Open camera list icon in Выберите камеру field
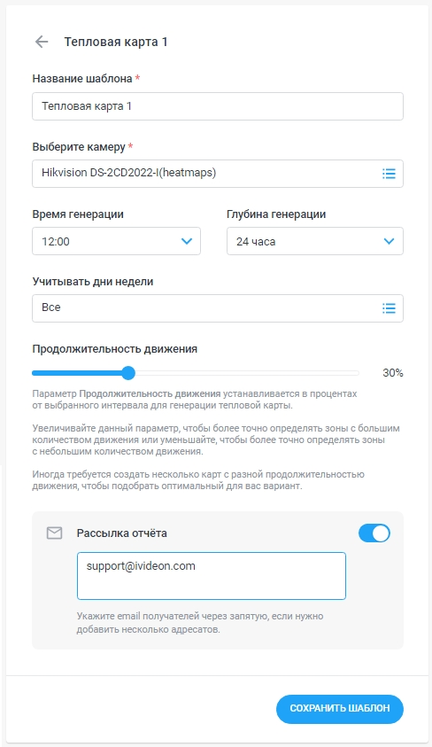The height and width of the screenshot is (747, 432). tap(389, 174)
